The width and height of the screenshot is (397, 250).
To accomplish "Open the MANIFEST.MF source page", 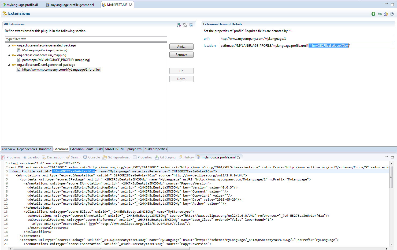I will (x=115, y=149).
